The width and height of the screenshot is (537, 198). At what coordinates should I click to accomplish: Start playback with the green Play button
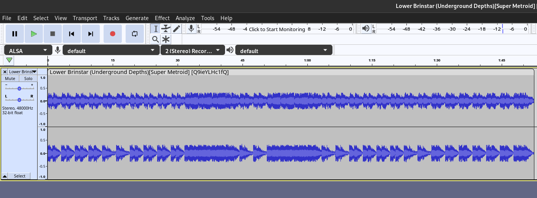click(34, 34)
